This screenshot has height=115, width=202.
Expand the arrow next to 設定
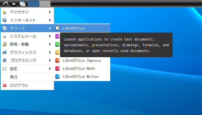pyautogui.click(x=50, y=69)
